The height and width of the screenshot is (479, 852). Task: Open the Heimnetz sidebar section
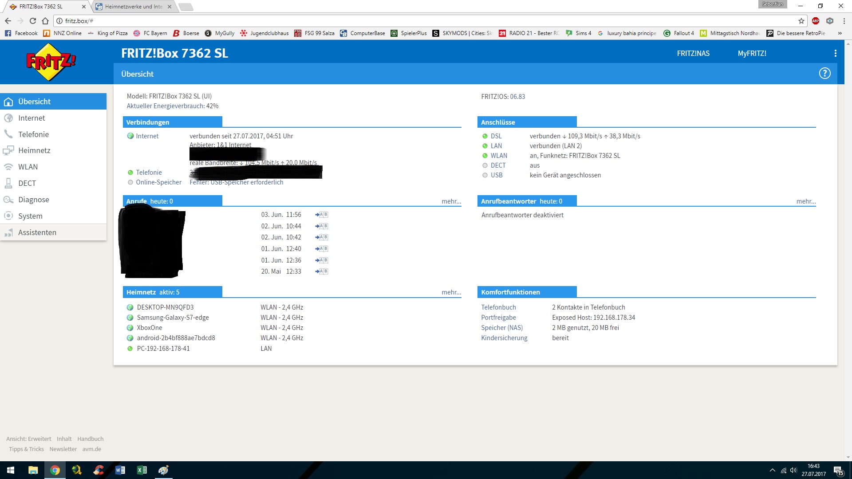(x=34, y=150)
